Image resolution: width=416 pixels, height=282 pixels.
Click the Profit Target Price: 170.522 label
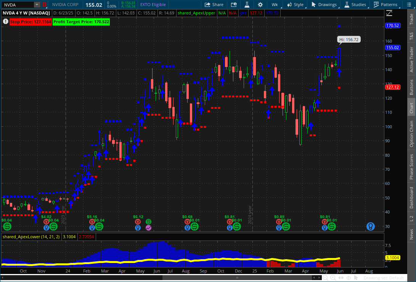pos(81,22)
